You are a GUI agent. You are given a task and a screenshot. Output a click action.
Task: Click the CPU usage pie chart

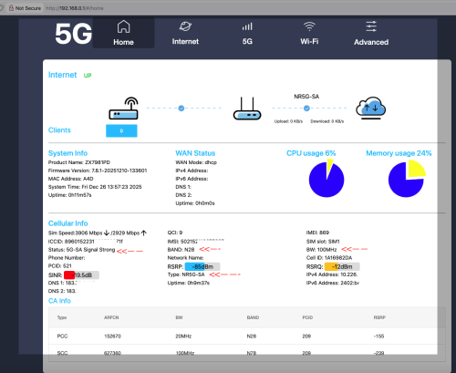pyautogui.click(x=326, y=179)
